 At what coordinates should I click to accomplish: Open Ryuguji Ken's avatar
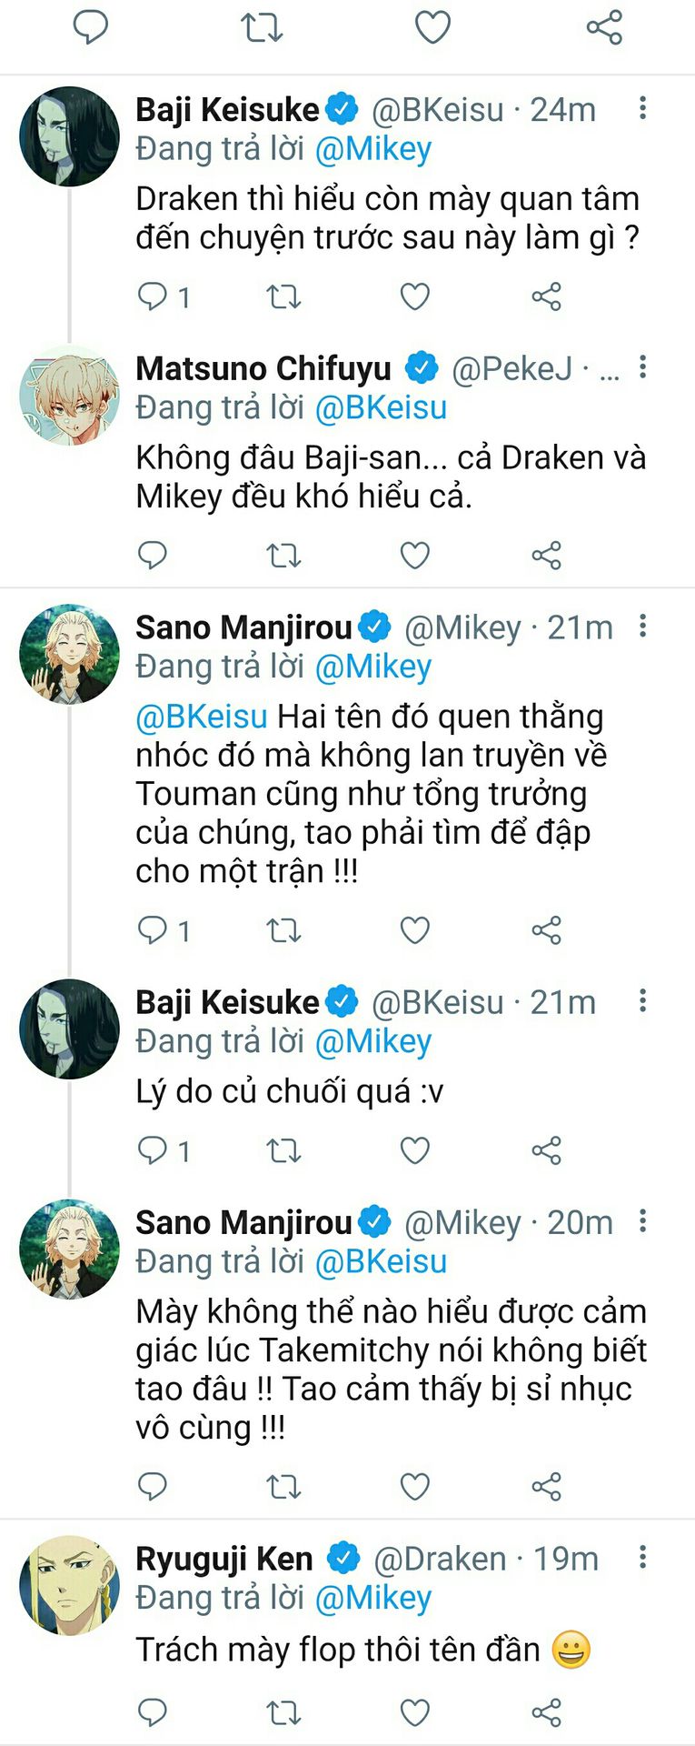point(69,1585)
